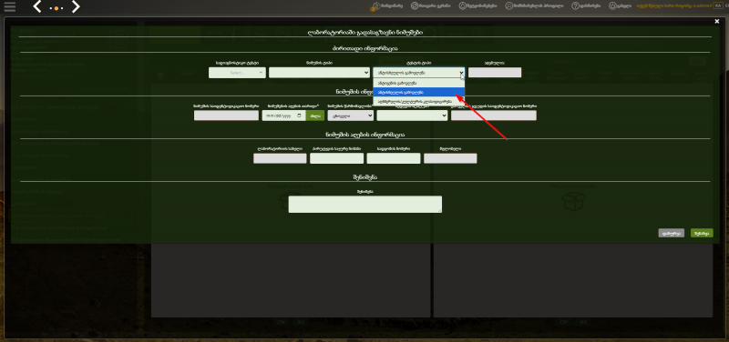Image resolution: width=729 pixels, height=342 pixels.
Task: Open the small dropdown right of green date button
Action: [x=351, y=116]
